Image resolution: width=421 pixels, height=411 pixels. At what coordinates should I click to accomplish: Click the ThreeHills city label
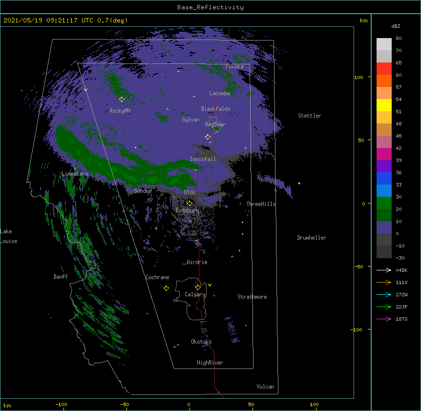pos(261,204)
